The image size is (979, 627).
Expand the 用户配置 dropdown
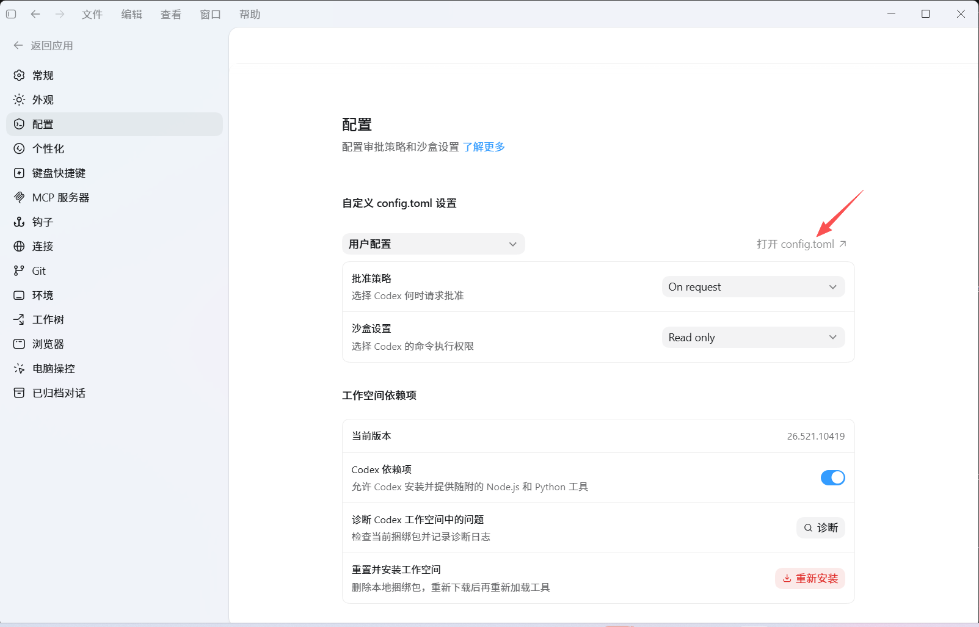433,244
